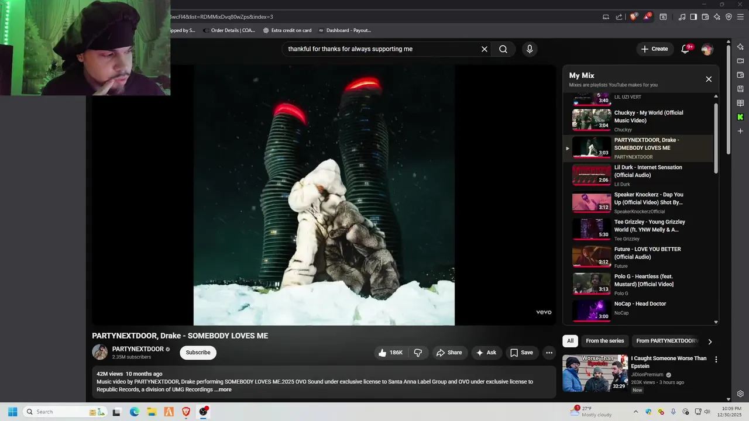Screen dimensions: 749x421
Task: Start voice search with microphone icon
Action: click(530, 49)
